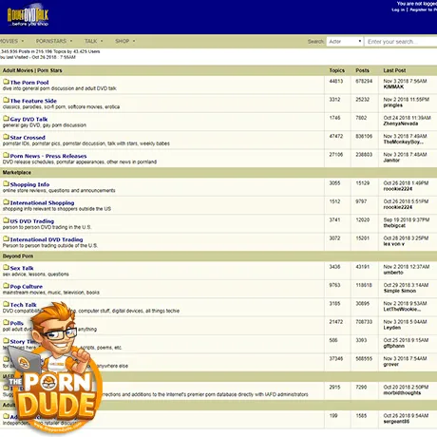437x437 pixels.
Task: Click roookie2224 in the Shopping Info row
Action: [398, 189]
